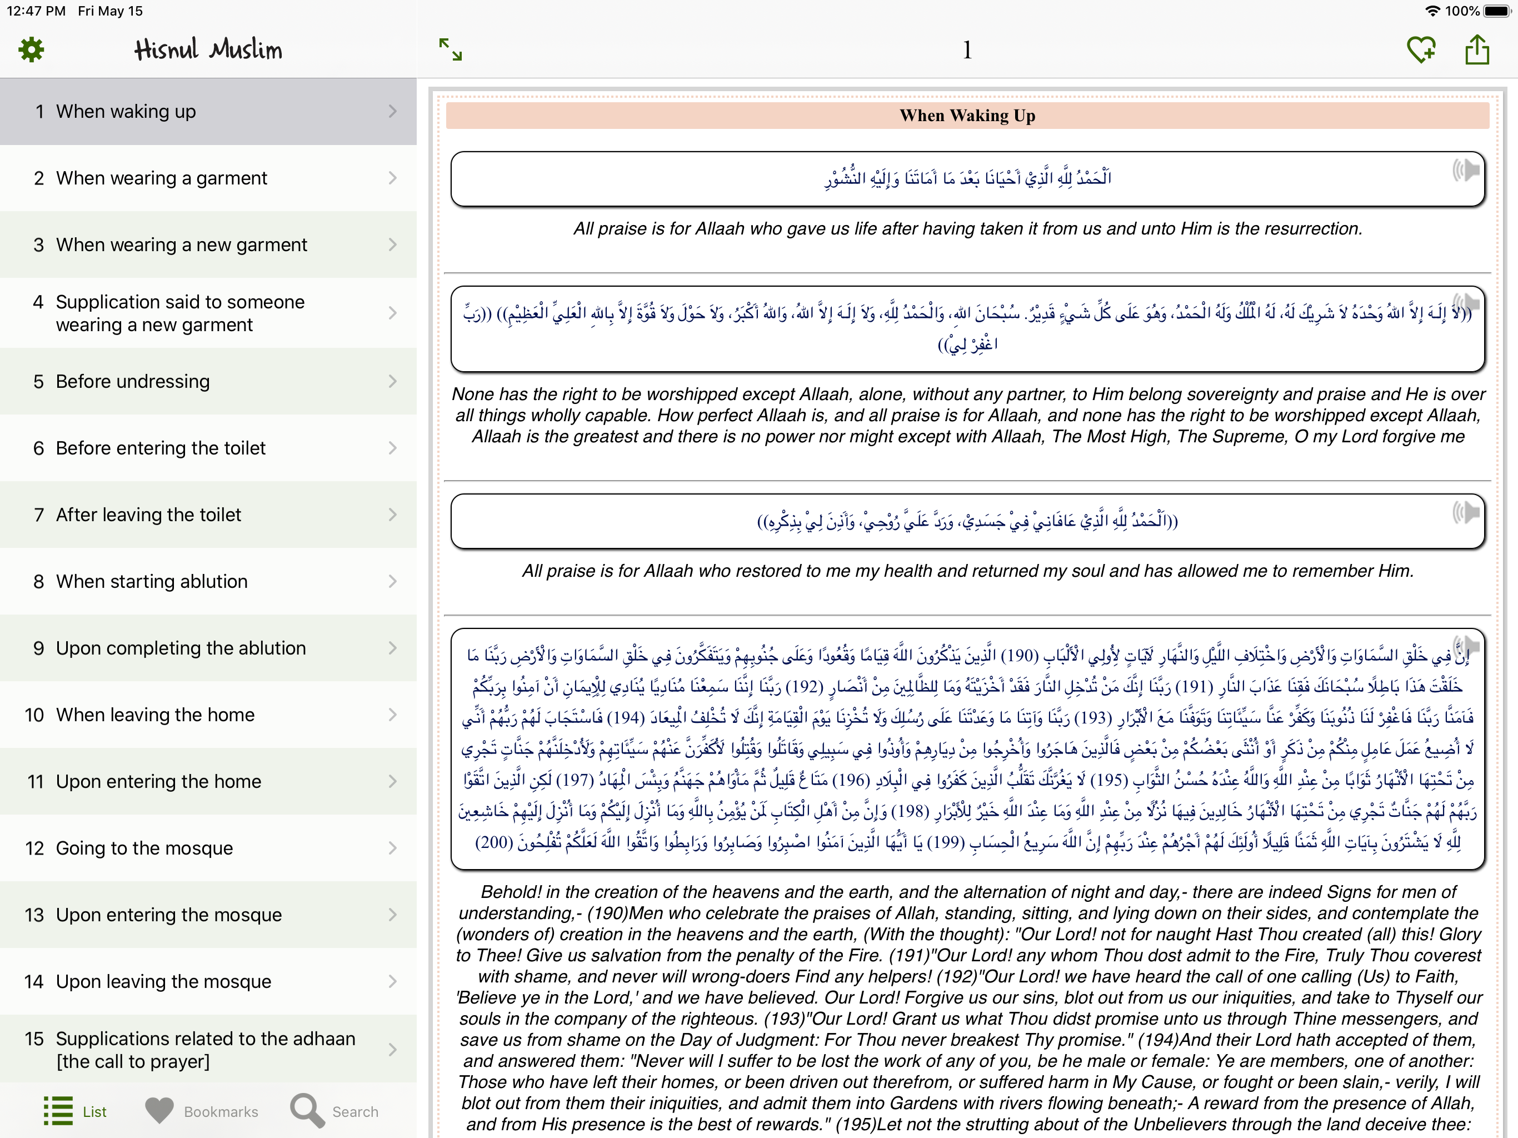
Task: Play audio for the second supplication box
Action: pos(1465,303)
